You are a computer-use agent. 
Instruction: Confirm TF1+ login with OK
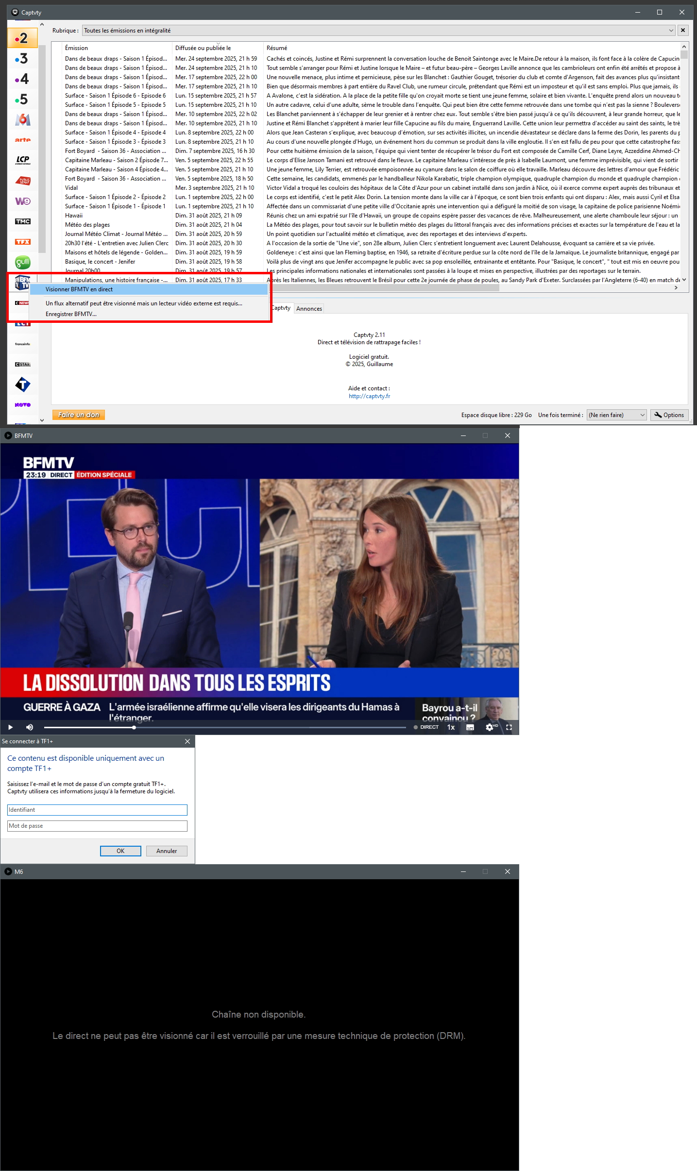(120, 851)
